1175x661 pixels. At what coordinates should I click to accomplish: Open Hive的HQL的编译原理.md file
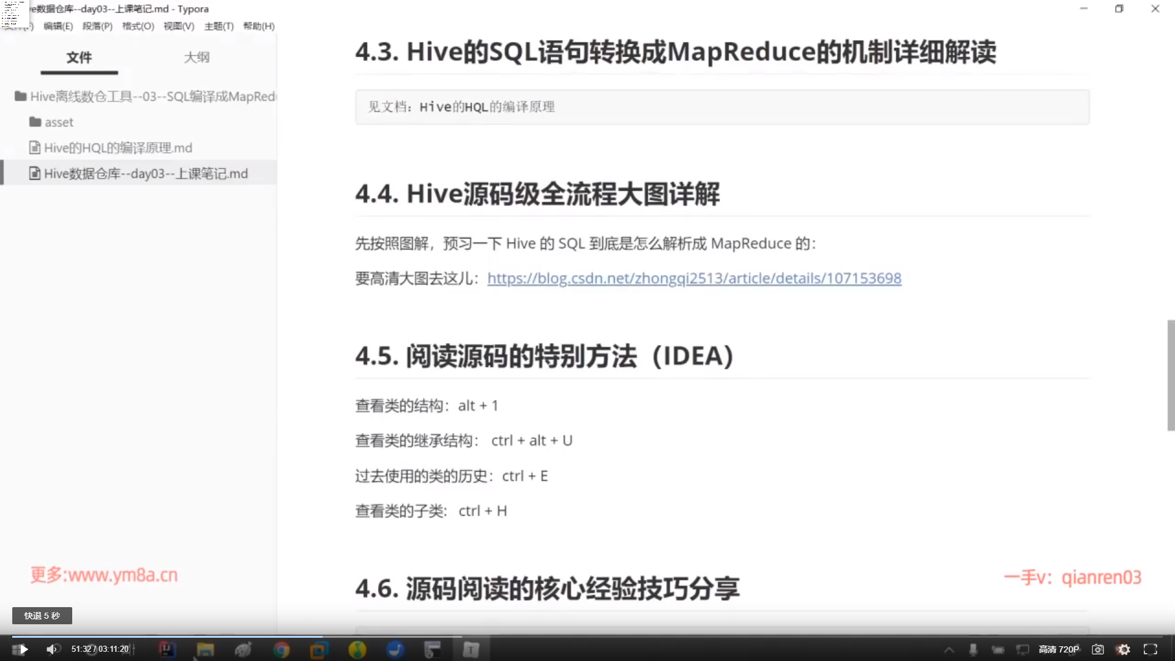tap(117, 148)
